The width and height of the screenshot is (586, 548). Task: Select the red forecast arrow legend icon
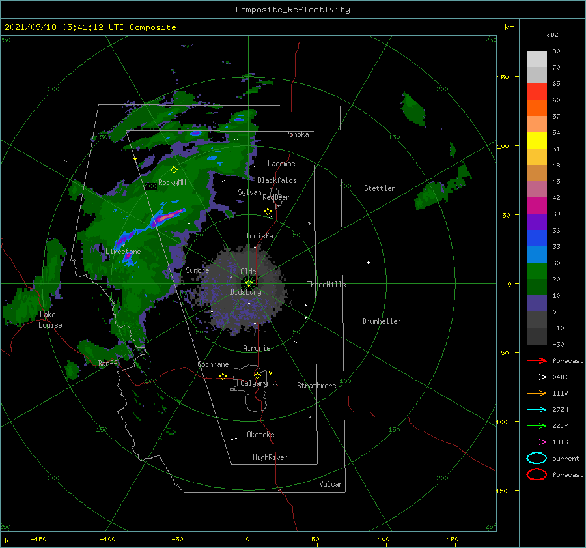point(537,360)
